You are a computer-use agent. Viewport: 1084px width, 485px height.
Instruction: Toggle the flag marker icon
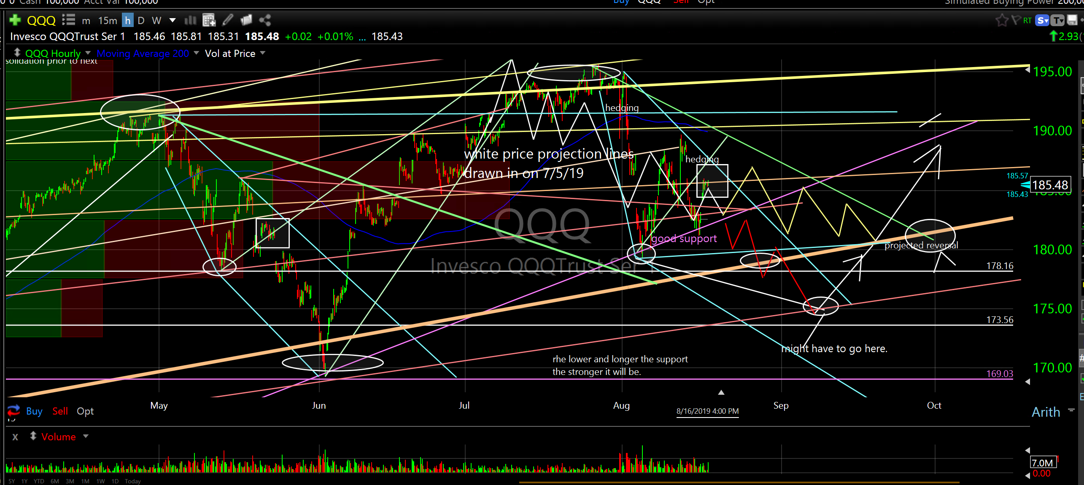pyautogui.click(x=1016, y=20)
